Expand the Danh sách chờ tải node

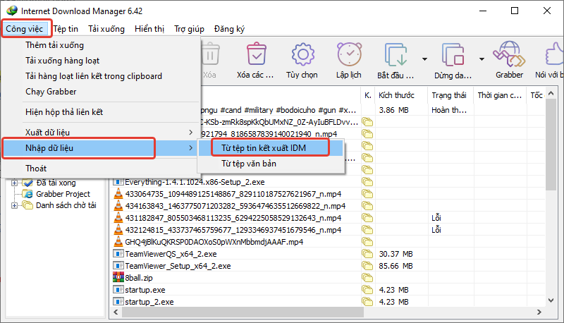(x=14, y=205)
